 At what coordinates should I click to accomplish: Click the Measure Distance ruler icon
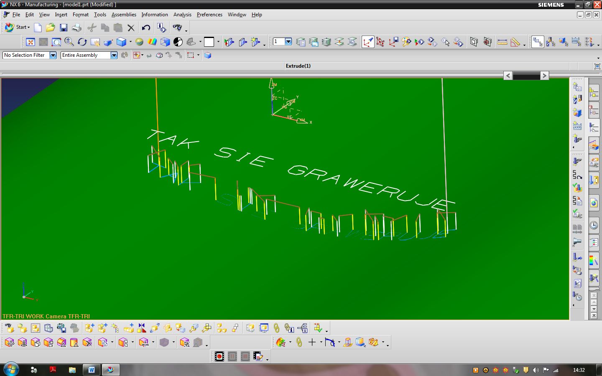click(x=503, y=42)
